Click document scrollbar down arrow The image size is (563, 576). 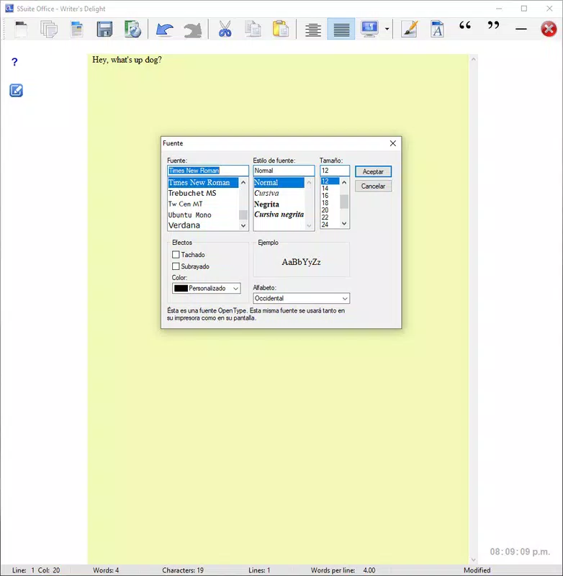coord(474,559)
